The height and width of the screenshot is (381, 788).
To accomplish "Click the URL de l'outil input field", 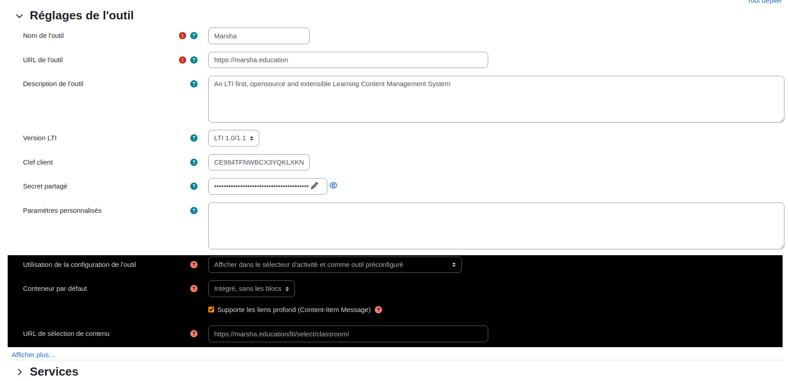I will [348, 60].
